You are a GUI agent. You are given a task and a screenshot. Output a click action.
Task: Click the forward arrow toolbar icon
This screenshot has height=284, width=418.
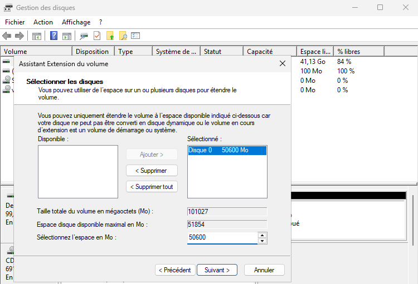click(19, 36)
